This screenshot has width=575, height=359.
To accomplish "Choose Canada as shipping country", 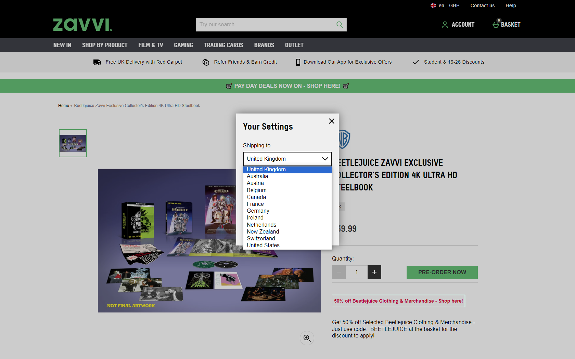I will click(287, 197).
